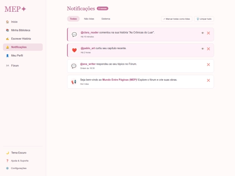Open the Fórum section
The image size is (235, 176).
(23, 66)
